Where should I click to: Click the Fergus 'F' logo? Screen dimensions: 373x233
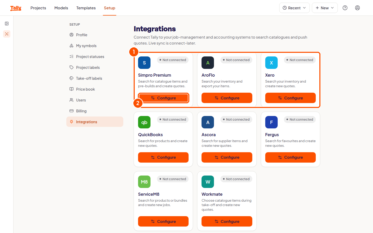tap(271, 122)
